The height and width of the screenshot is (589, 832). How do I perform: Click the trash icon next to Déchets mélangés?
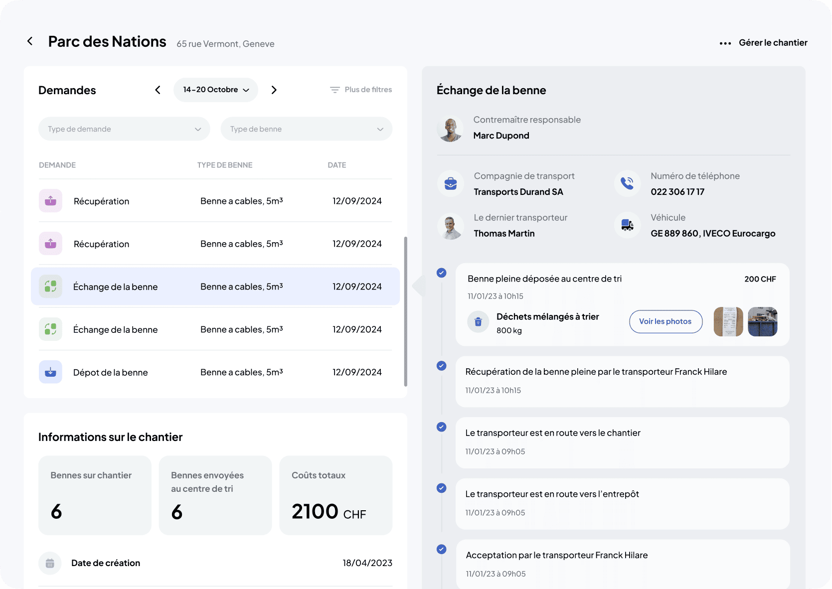click(478, 322)
